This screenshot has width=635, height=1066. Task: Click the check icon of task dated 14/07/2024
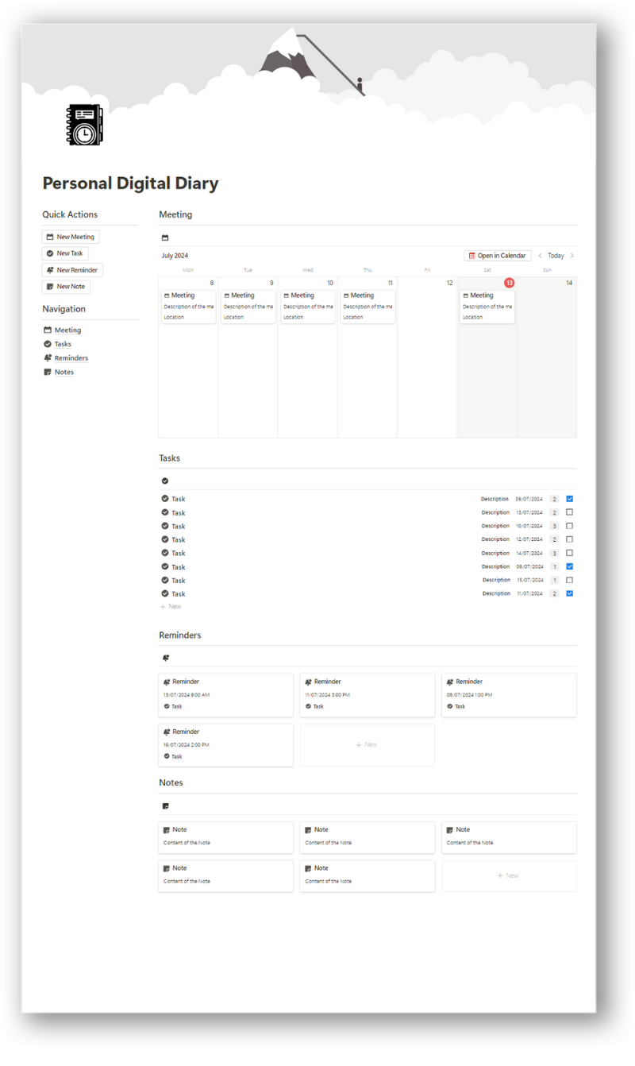[165, 553]
